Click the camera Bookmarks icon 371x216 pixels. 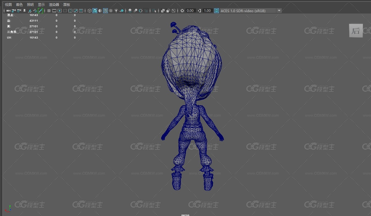[24, 11]
